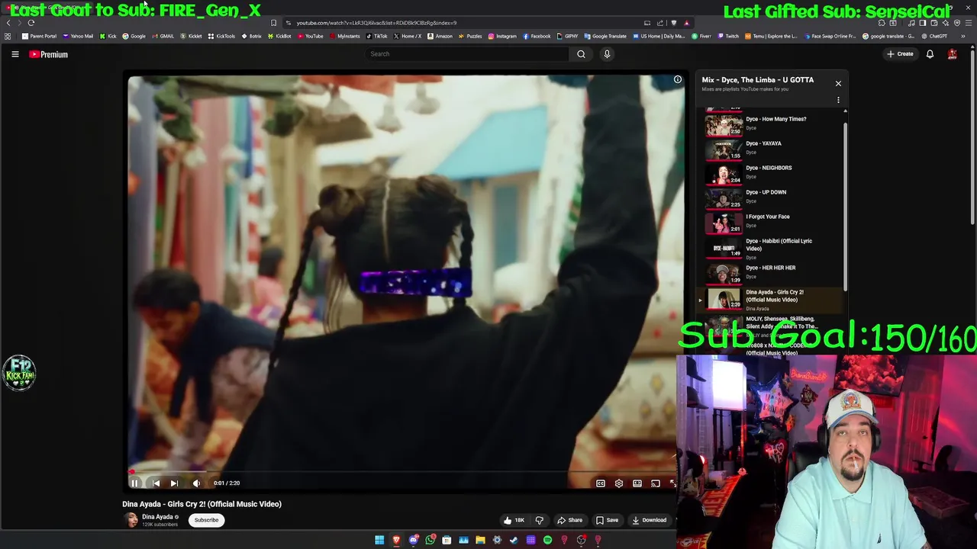
Task: Like the video with 18K likes
Action: tap(514, 520)
